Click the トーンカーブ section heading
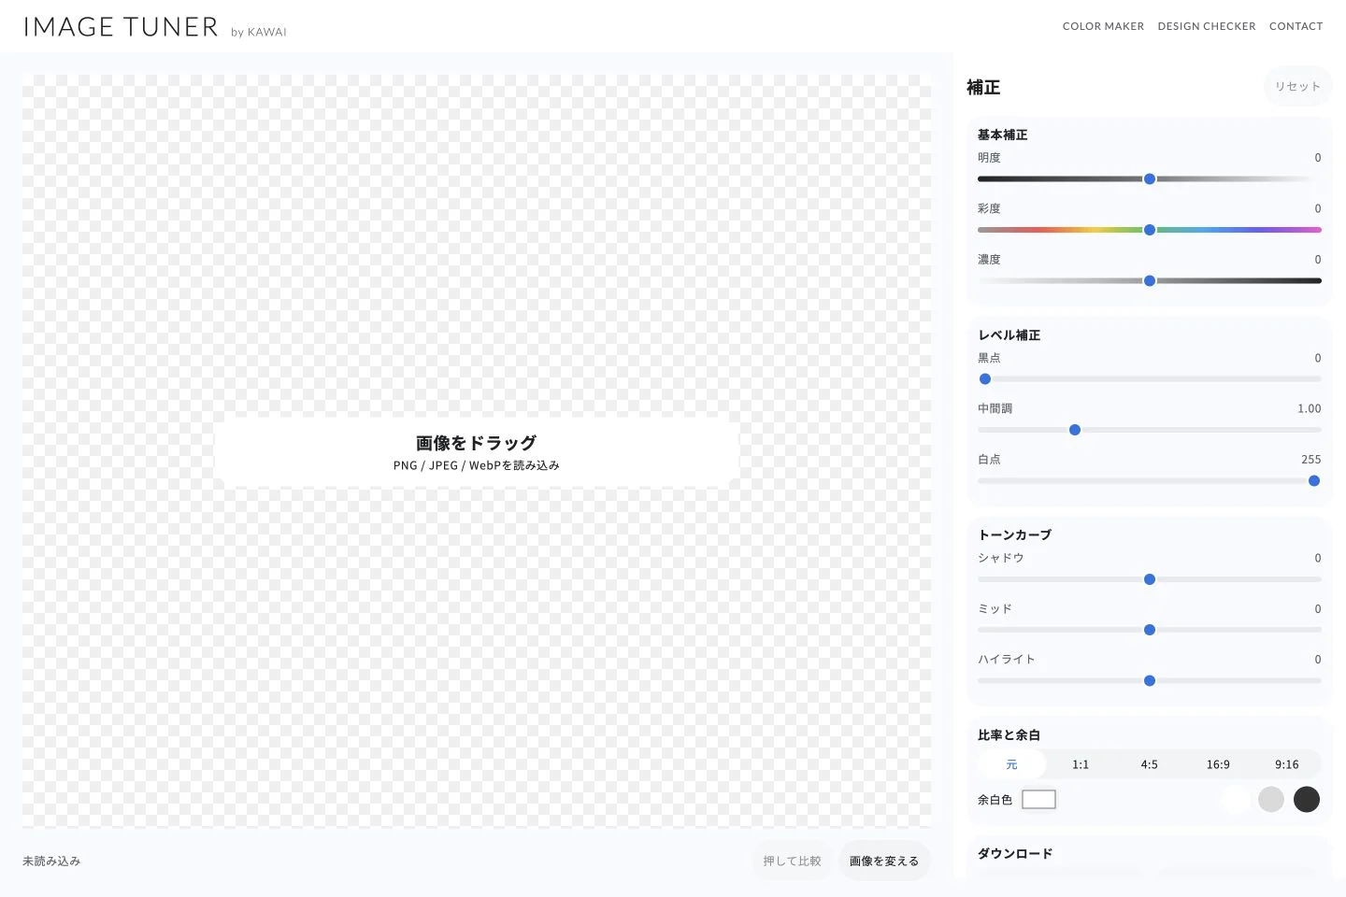The height and width of the screenshot is (897, 1346). coord(1015,534)
